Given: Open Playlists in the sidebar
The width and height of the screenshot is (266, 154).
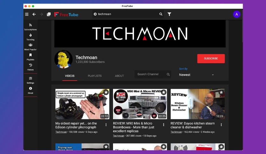Looking at the screenshot, I should pyautogui.click(x=30, y=57).
